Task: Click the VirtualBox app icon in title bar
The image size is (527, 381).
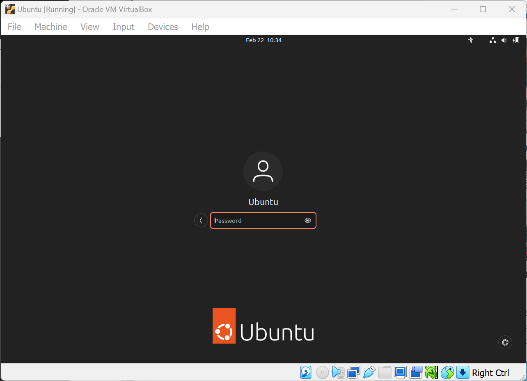Action: coord(10,9)
